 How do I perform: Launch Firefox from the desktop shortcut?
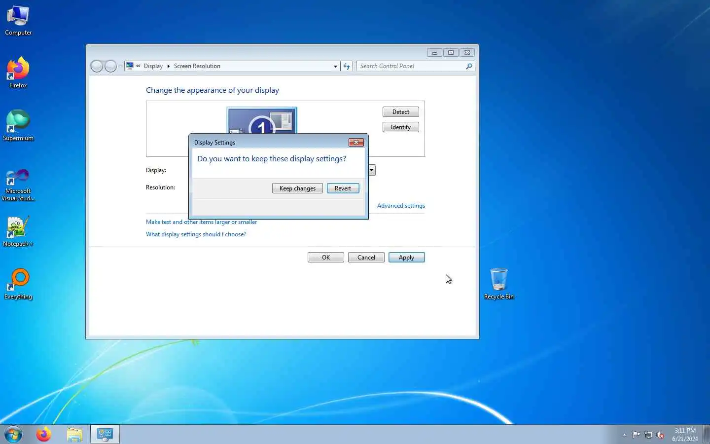tap(18, 73)
